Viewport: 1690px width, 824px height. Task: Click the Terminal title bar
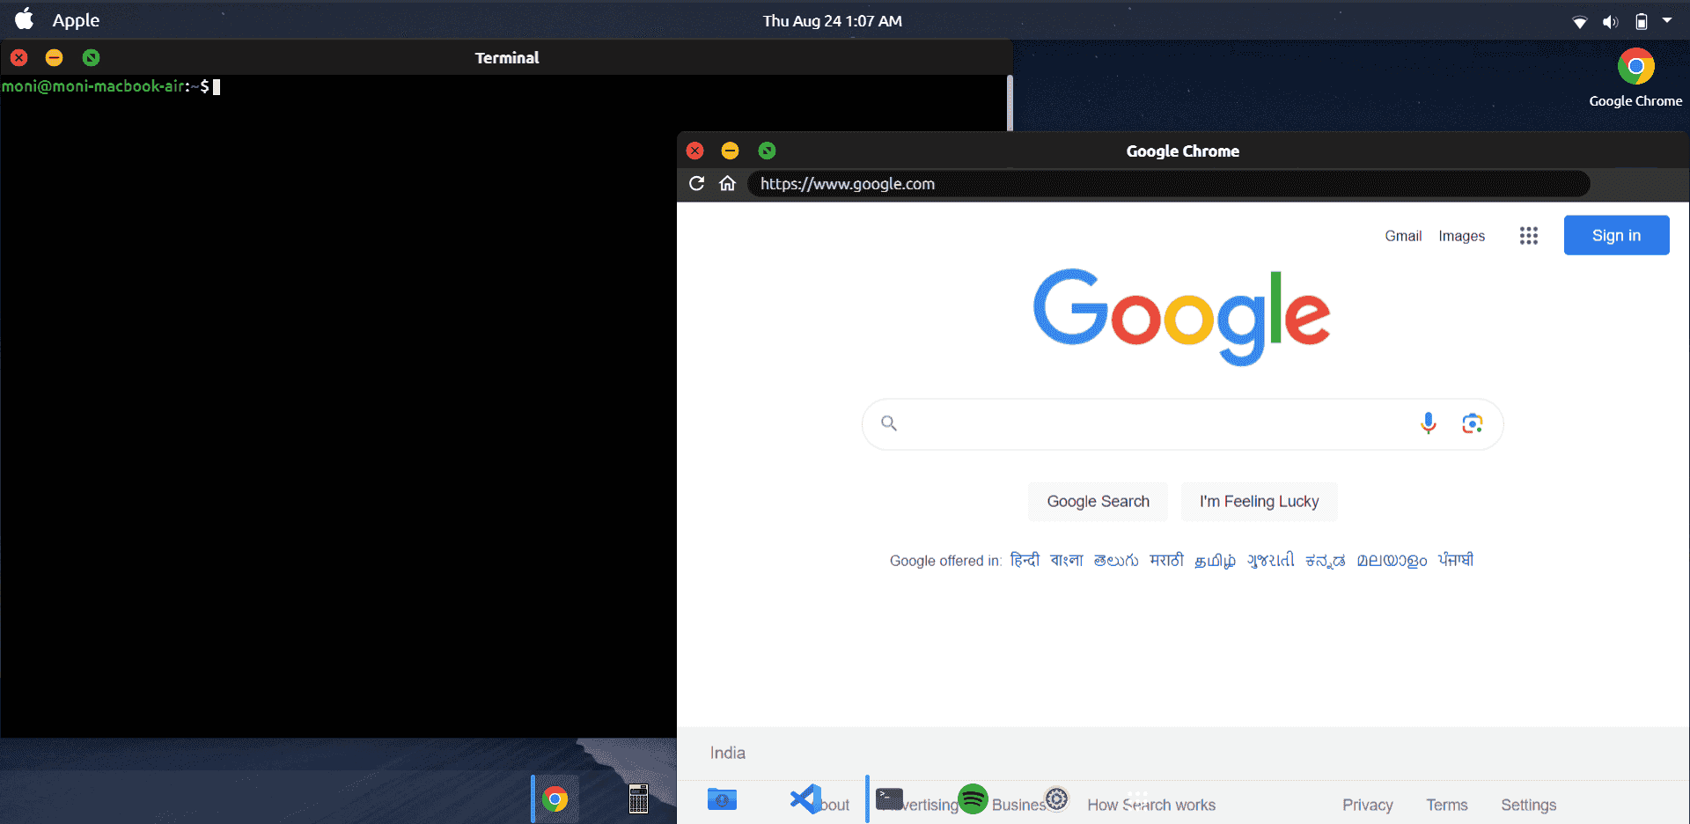pos(507,57)
